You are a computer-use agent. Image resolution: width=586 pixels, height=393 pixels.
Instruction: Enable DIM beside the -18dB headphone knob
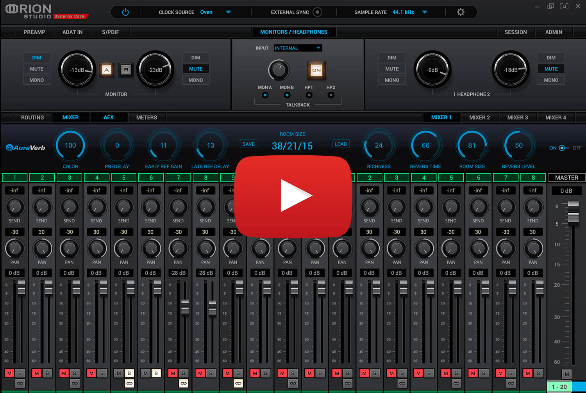551,58
